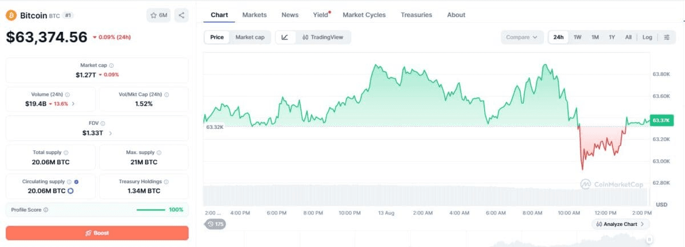Open the Yield tab

point(321,15)
